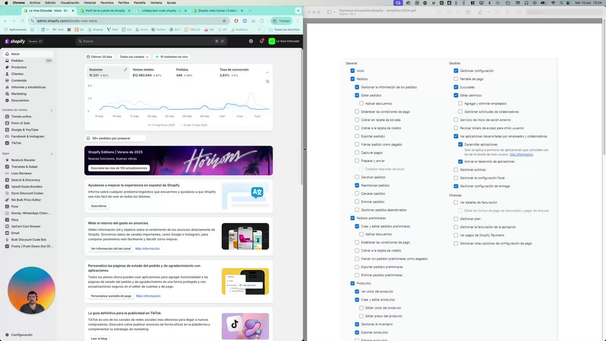Open the Favoritos menu
606x341 pixels.
tap(107, 3)
